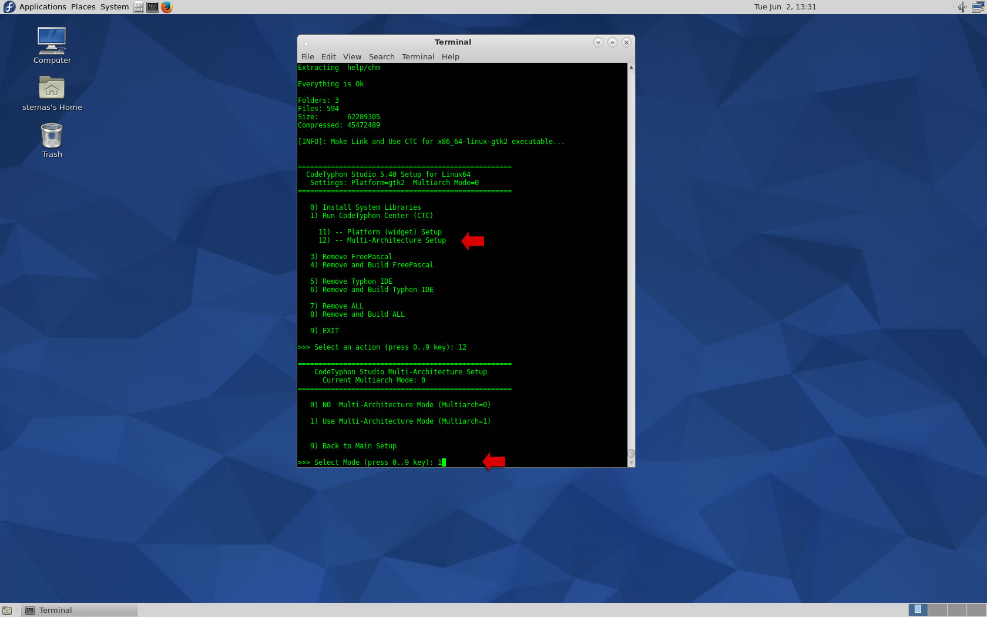Click 'Current Multiarch Mode: 0' line
Image resolution: width=987 pixels, height=617 pixels.
[x=374, y=380]
